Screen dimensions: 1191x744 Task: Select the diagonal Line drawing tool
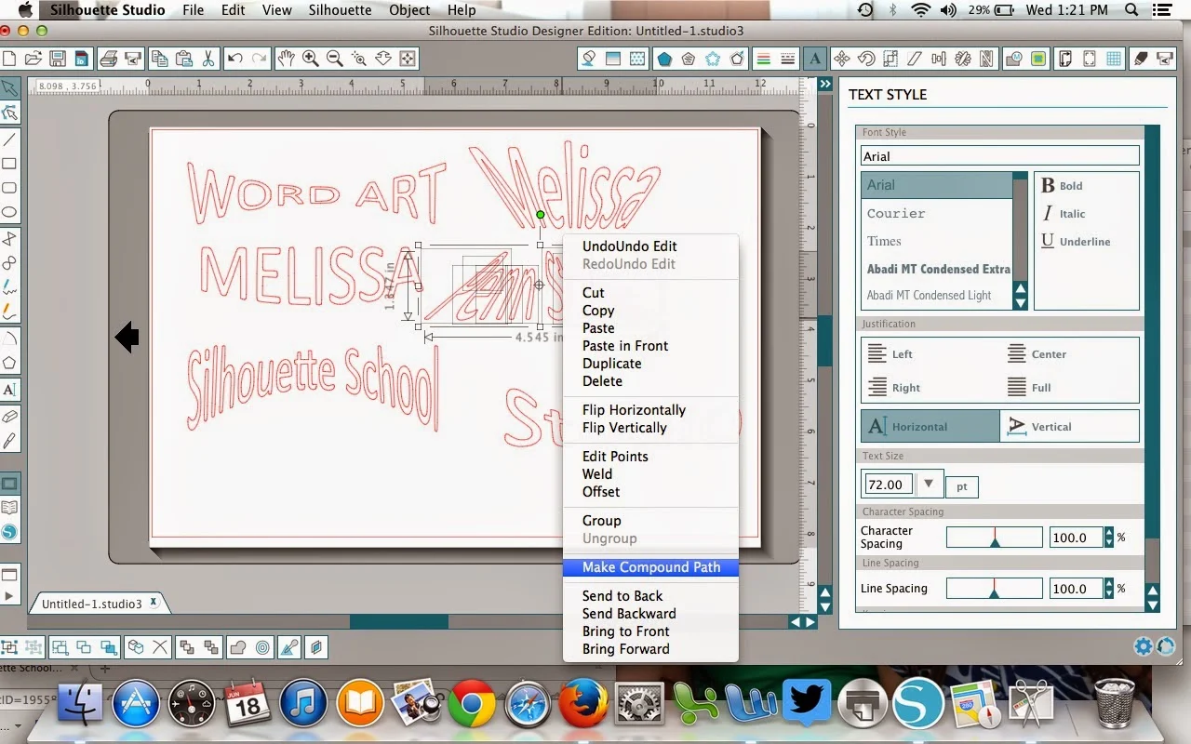tap(9, 139)
